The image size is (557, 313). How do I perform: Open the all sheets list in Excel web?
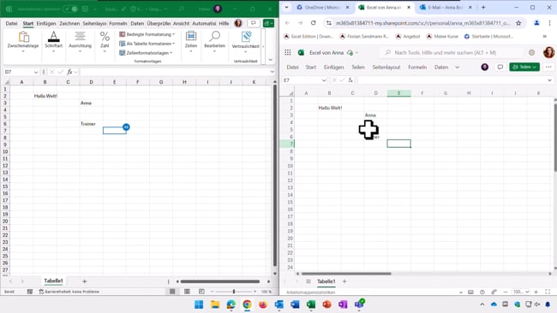(x=308, y=281)
